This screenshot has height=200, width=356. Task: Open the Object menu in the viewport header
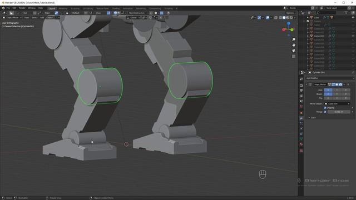tap(50, 17)
